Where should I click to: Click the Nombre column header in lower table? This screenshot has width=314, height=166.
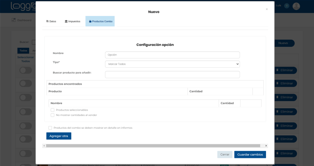(56, 103)
